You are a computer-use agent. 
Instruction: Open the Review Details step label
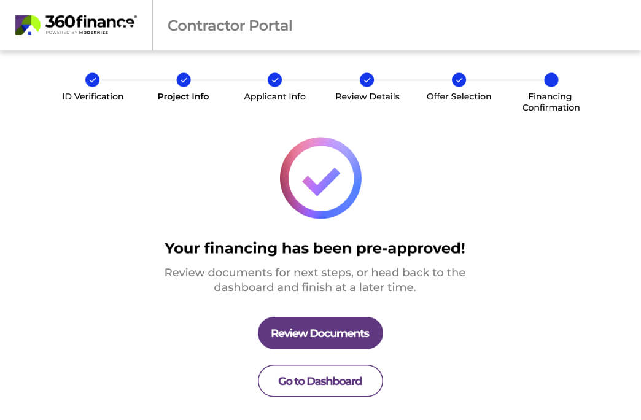(x=367, y=96)
